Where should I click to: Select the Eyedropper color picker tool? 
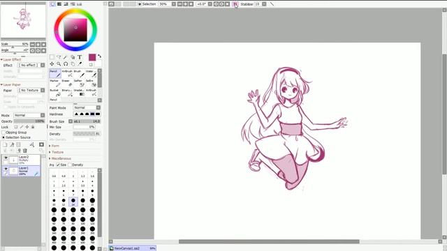tap(80, 64)
